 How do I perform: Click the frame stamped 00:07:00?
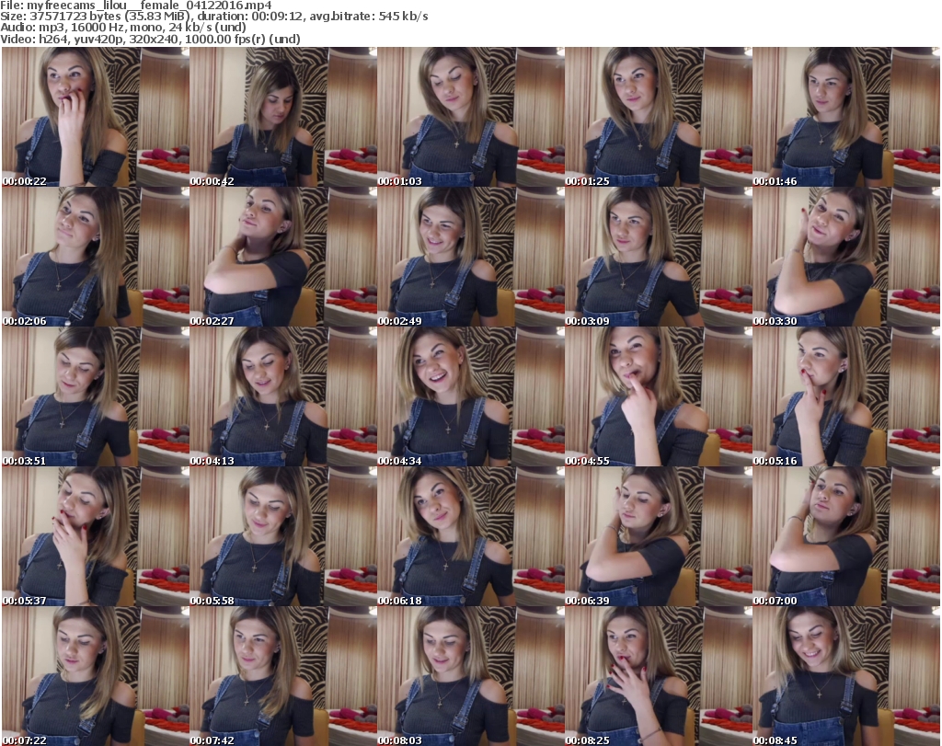tap(846, 537)
